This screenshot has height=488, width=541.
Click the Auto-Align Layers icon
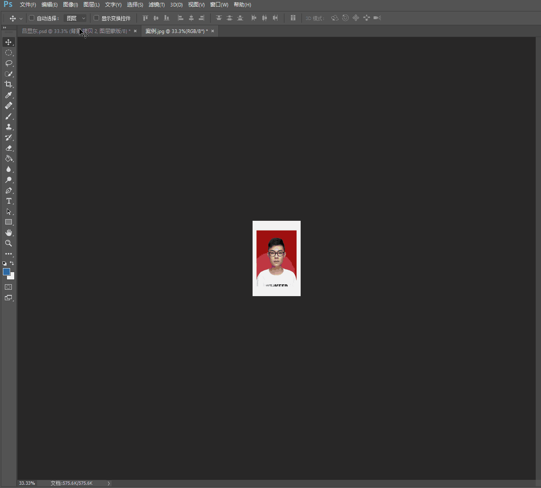click(x=293, y=18)
